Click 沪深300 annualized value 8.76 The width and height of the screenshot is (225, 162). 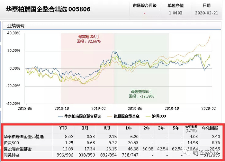(x=216, y=143)
